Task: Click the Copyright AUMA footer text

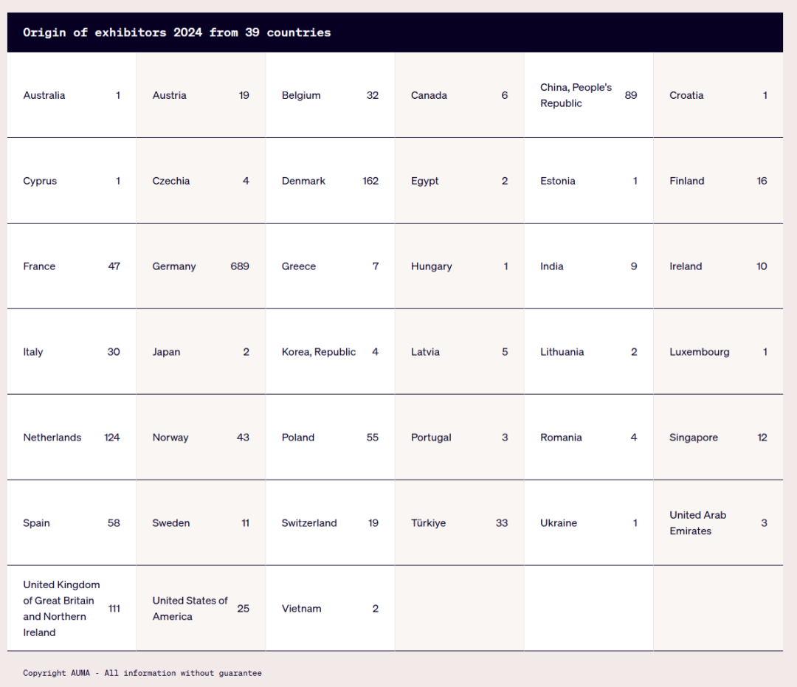Action: 142,673
